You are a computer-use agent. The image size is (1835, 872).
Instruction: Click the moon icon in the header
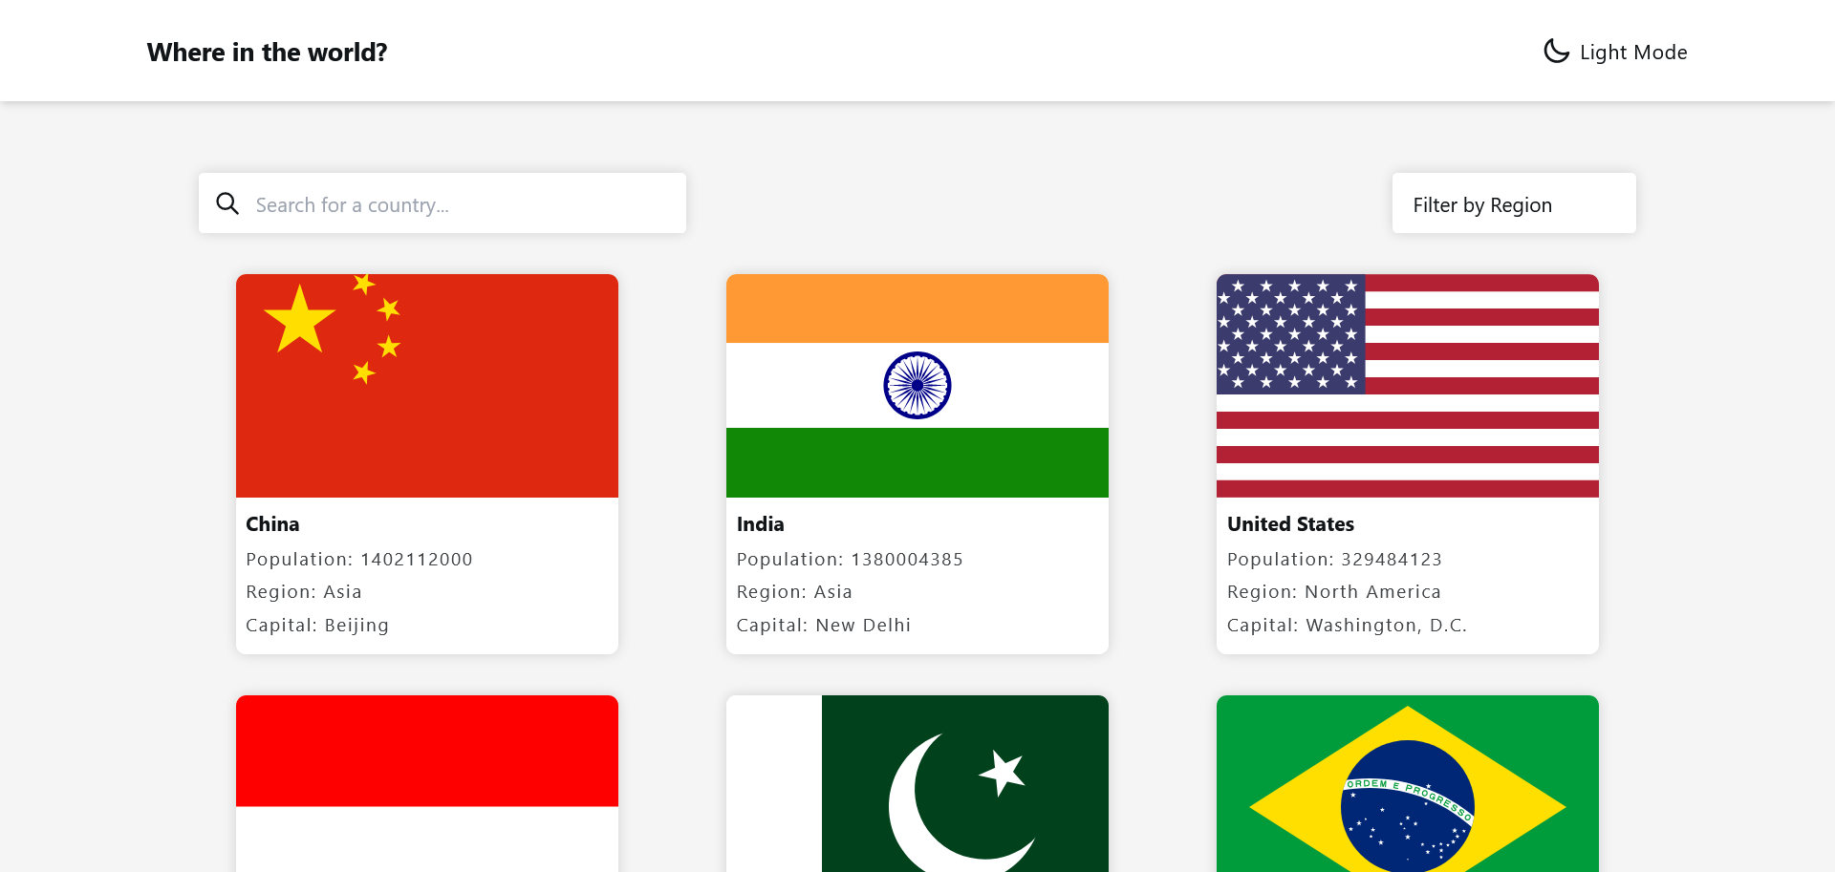pyautogui.click(x=1556, y=52)
